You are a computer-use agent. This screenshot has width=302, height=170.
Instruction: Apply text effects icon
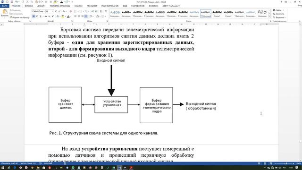58,17
